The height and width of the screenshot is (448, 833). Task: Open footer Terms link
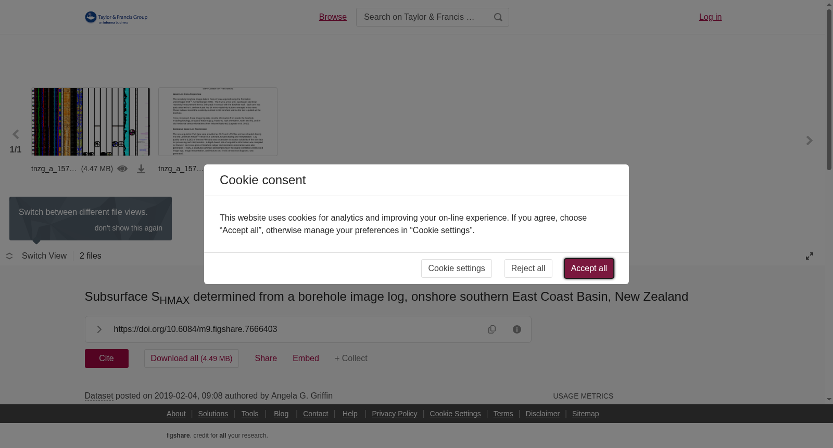coord(503,414)
